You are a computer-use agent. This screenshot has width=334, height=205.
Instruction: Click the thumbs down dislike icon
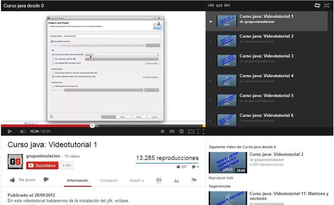tap(46, 180)
